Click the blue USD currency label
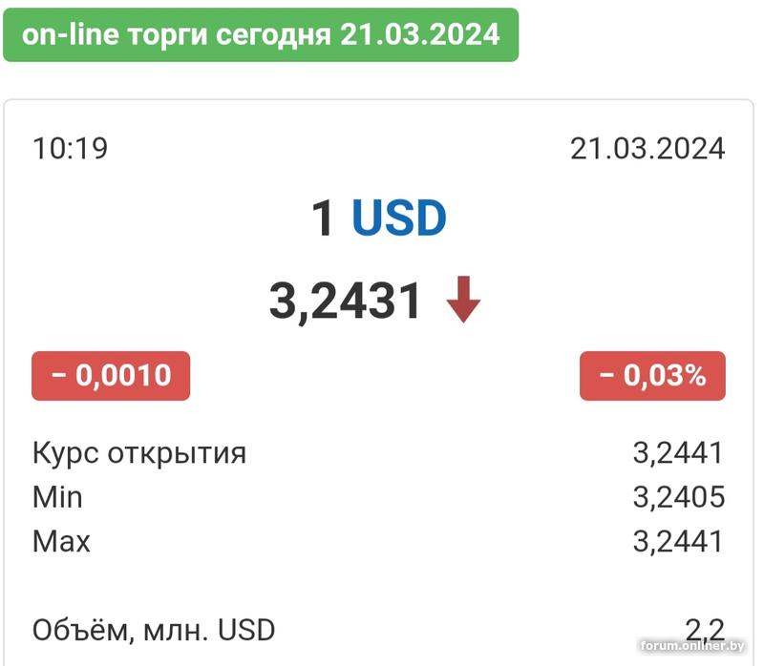This screenshot has height=666, width=764. (x=399, y=219)
